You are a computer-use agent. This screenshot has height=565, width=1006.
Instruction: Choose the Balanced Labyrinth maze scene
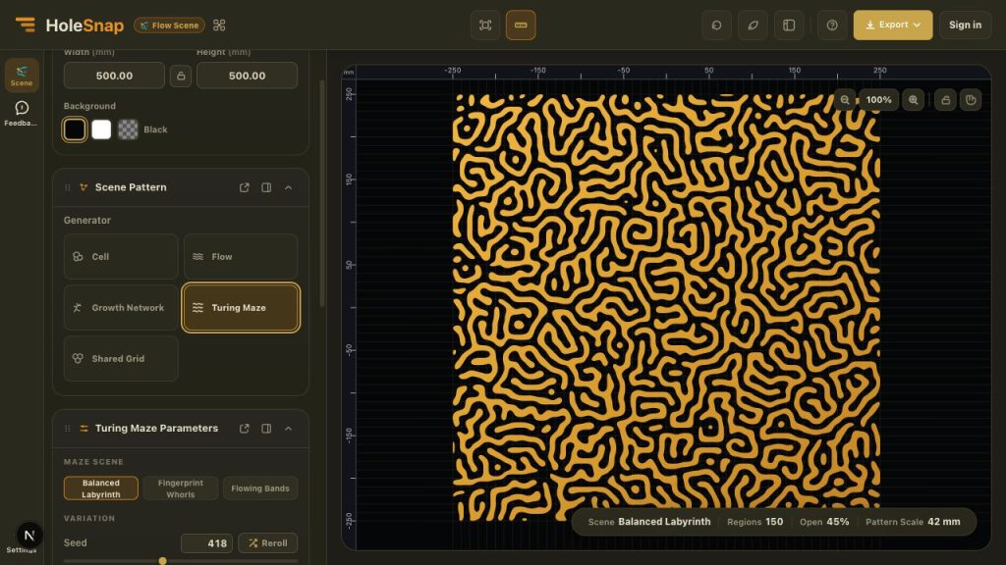(x=101, y=488)
